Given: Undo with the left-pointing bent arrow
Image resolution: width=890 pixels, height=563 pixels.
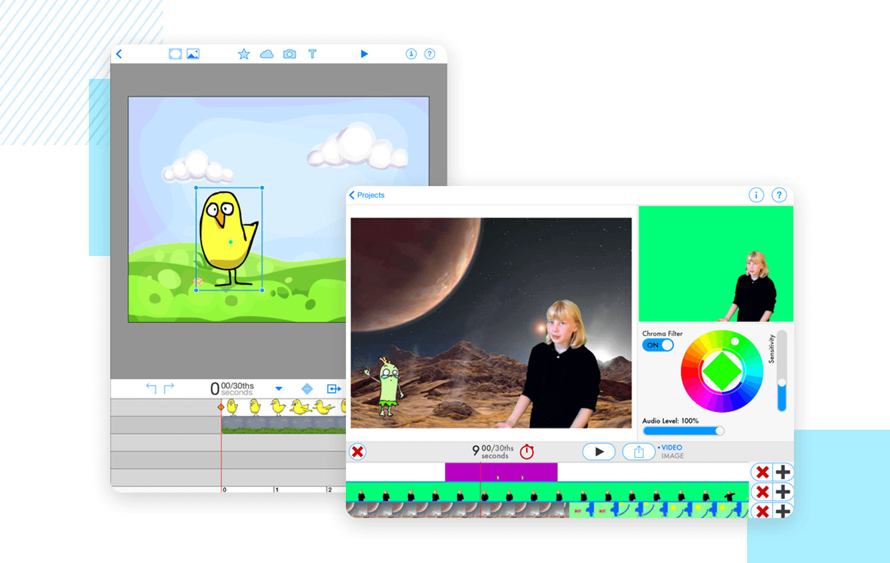Looking at the screenshot, I should (151, 388).
